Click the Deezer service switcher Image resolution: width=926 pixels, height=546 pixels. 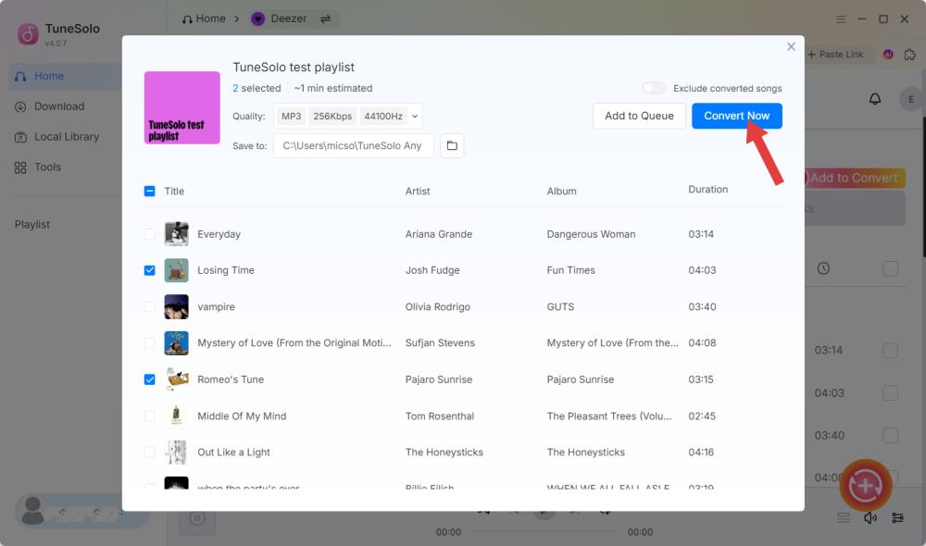[x=280, y=19]
